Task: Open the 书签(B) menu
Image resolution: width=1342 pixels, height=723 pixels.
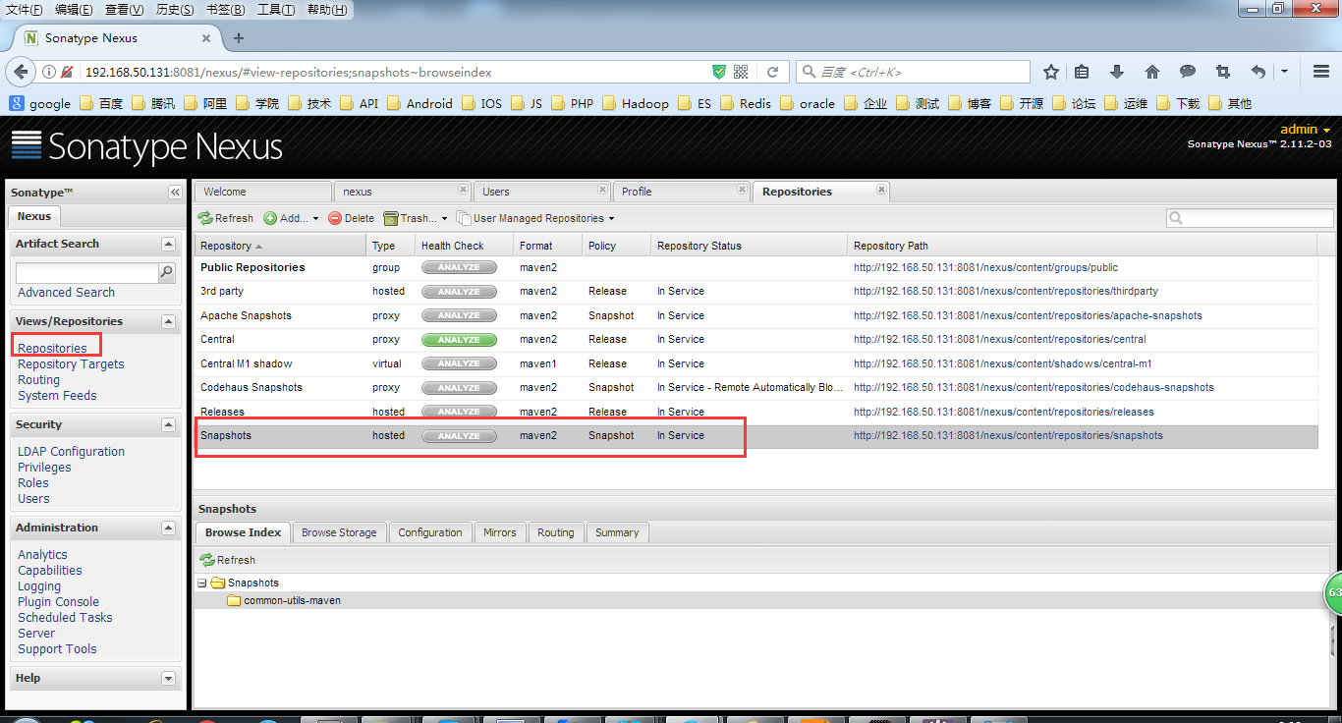Action: pos(226,10)
